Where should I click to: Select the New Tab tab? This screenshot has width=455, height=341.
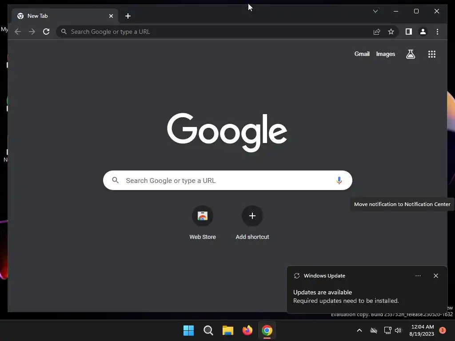(x=65, y=16)
